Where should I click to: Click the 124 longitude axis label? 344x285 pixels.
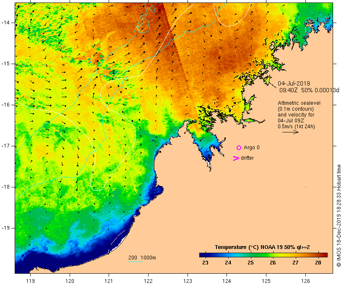click(227, 281)
